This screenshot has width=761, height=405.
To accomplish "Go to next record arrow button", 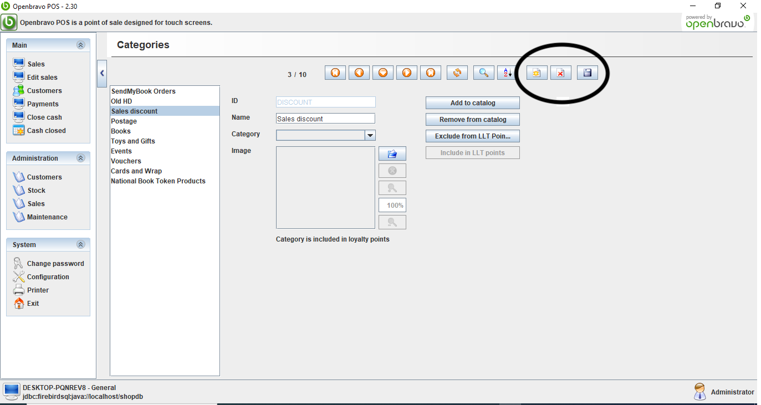I will (x=407, y=73).
